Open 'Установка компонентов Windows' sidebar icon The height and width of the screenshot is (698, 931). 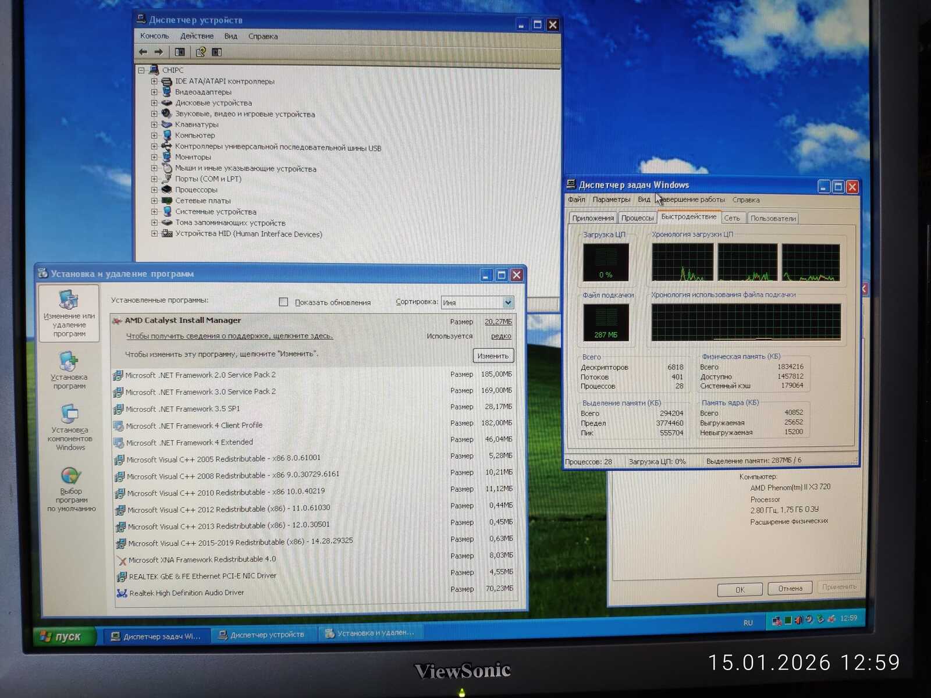pos(70,414)
